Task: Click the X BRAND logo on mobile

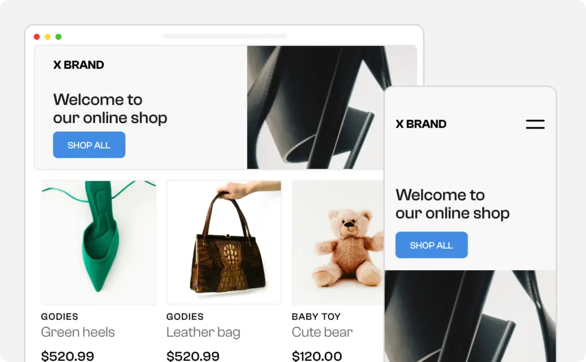Action: pos(421,124)
